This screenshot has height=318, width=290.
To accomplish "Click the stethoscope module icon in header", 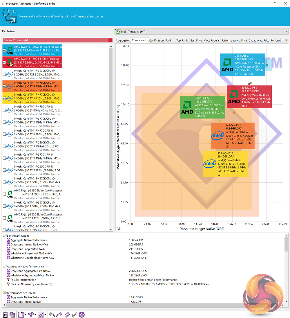I will 9,16.
